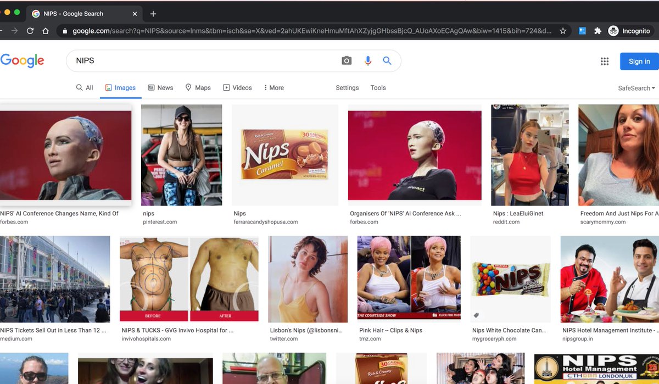Image resolution: width=659 pixels, height=384 pixels.
Task: Open the conference crowd photo from medium.com
Action: (x=55, y=279)
